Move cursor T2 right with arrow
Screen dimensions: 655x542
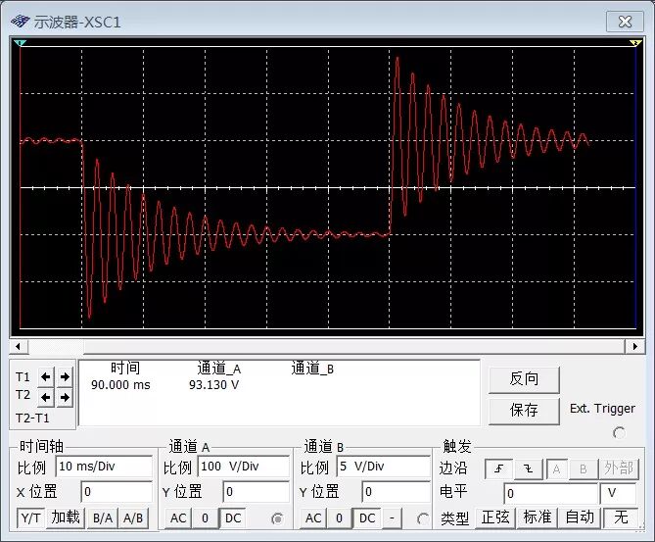click(65, 397)
